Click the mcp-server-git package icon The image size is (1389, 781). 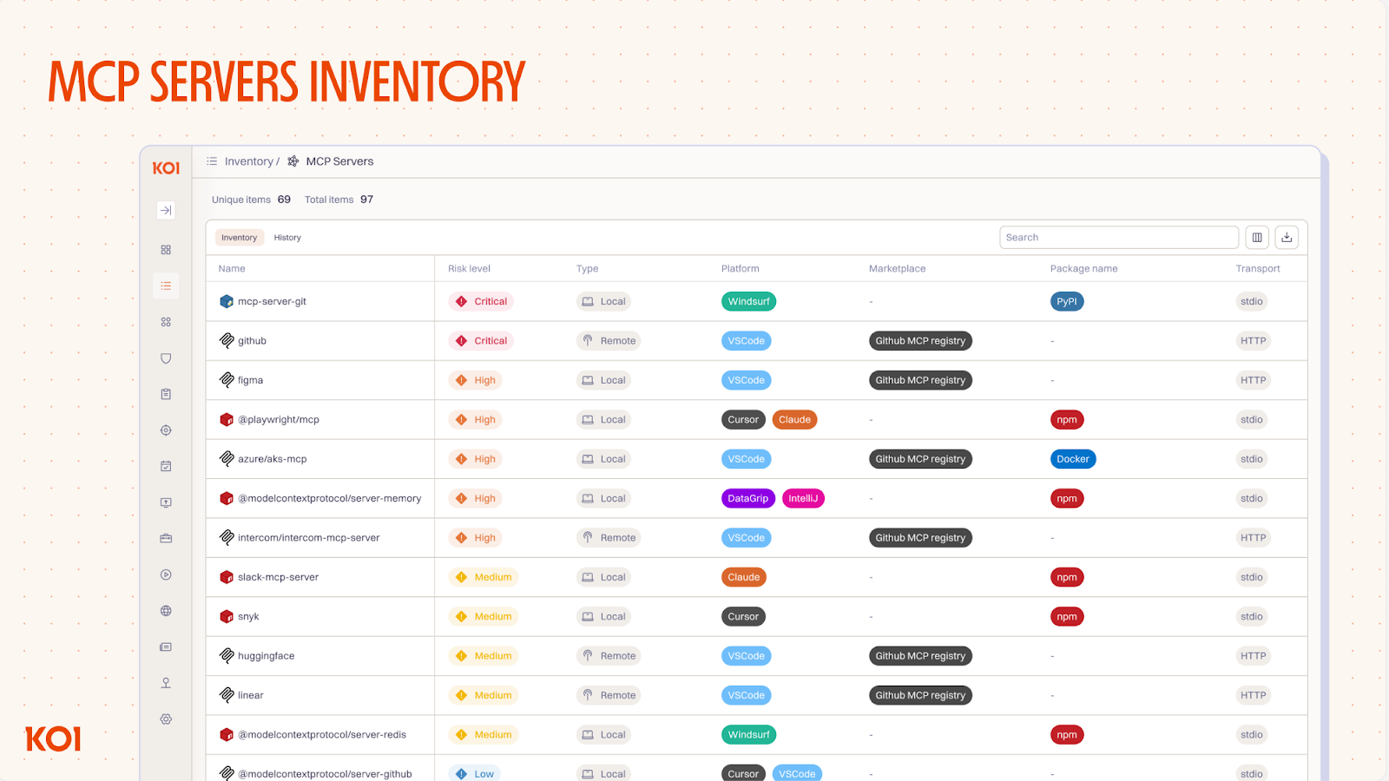coord(227,302)
